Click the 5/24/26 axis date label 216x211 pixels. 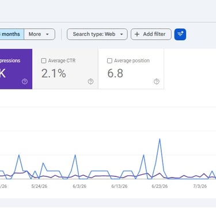coord(39,186)
